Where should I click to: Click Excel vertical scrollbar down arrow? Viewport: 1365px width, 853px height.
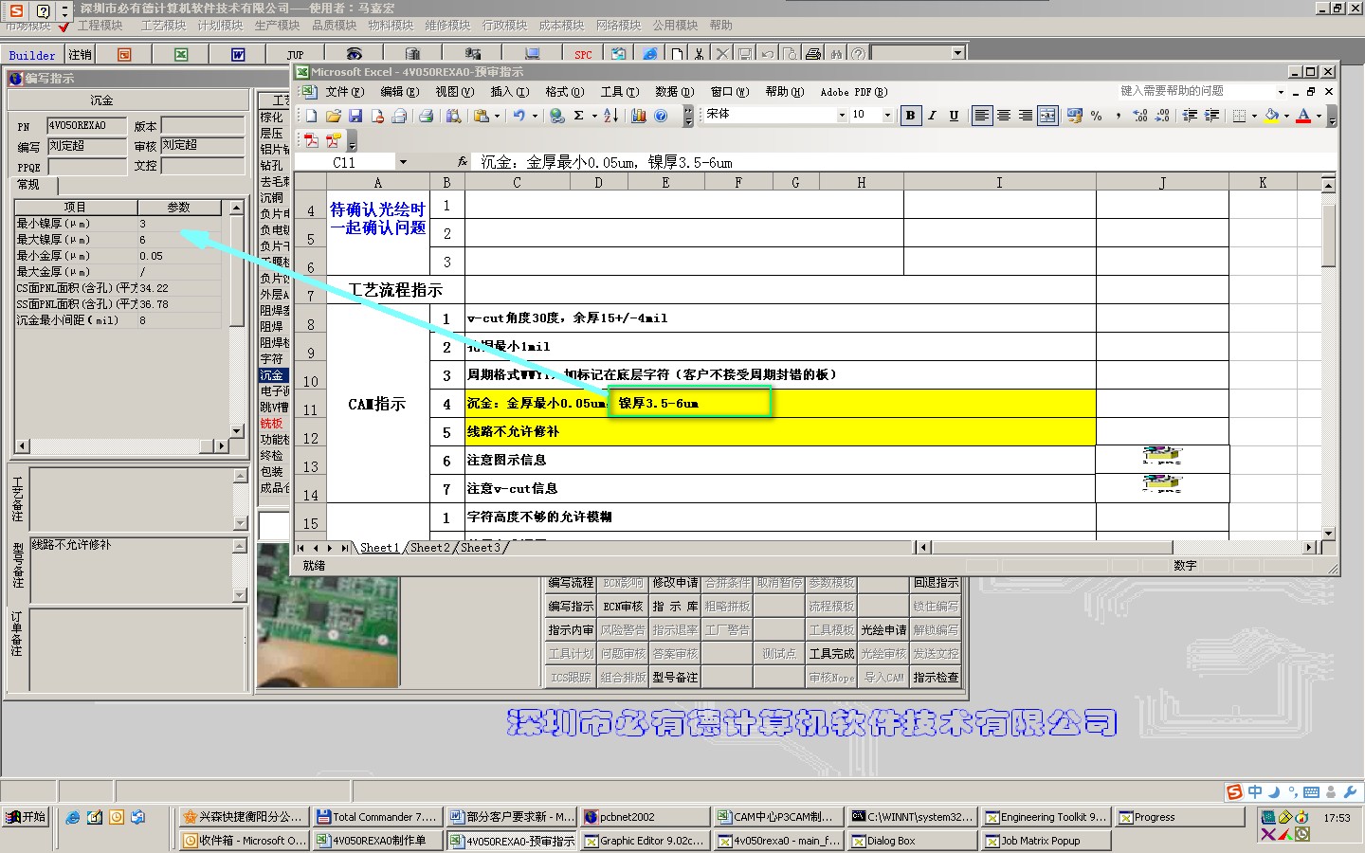[x=1328, y=534]
